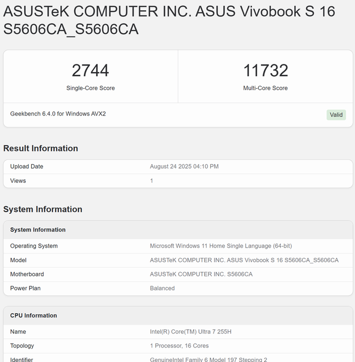Click the Model value S5606CA_S5606CA
The height and width of the screenshot is (362, 355).
point(244,260)
